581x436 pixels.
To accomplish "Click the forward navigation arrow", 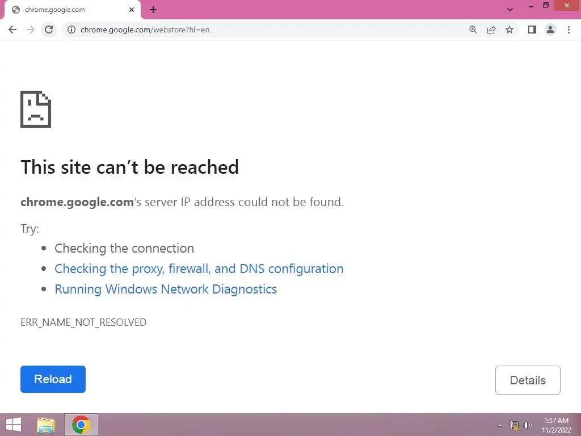I will tap(31, 30).
